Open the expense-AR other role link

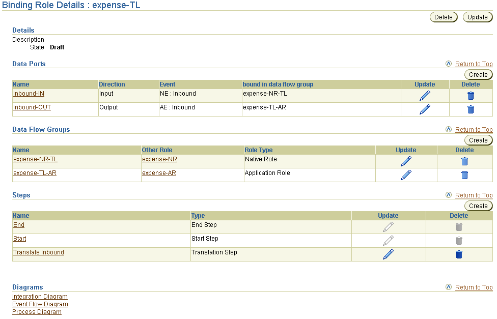[159, 172]
